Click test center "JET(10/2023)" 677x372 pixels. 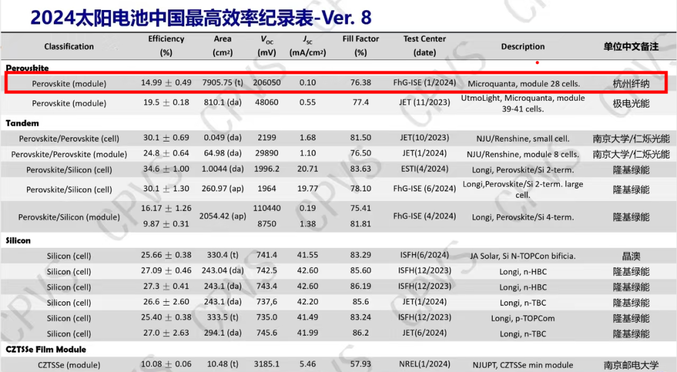pos(424,138)
